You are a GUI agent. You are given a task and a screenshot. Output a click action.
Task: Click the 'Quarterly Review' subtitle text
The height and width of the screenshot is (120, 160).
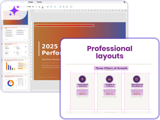coord(51,59)
